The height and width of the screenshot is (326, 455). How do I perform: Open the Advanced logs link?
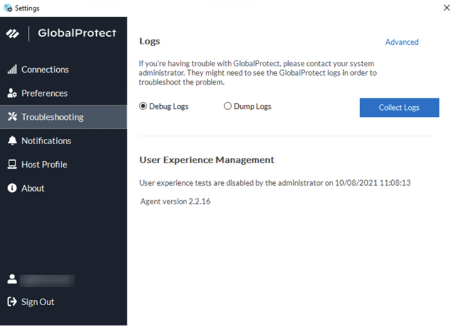point(402,42)
